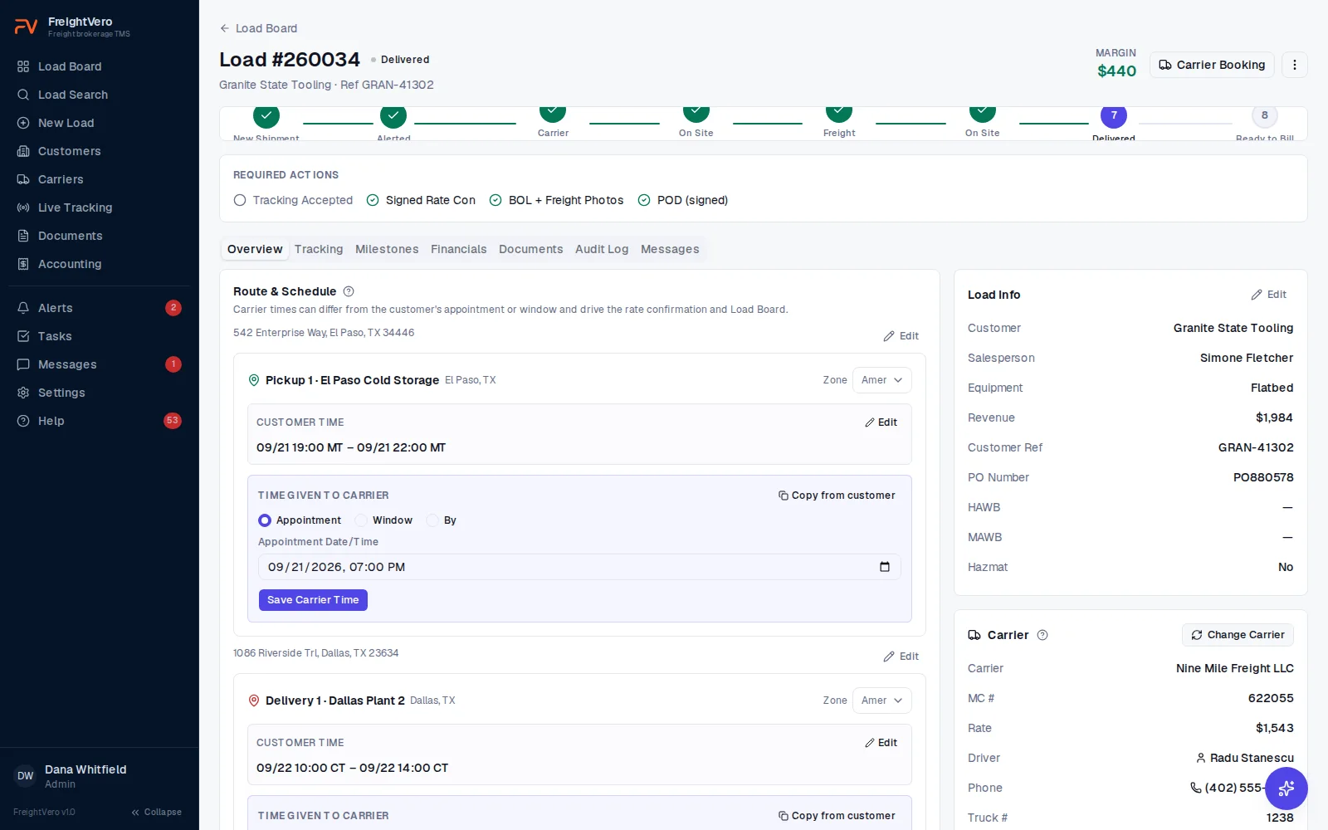Open the calendar picker in appointment field
The width and height of the screenshot is (1328, 830).
pyautogui.click(x=885, y=567)
